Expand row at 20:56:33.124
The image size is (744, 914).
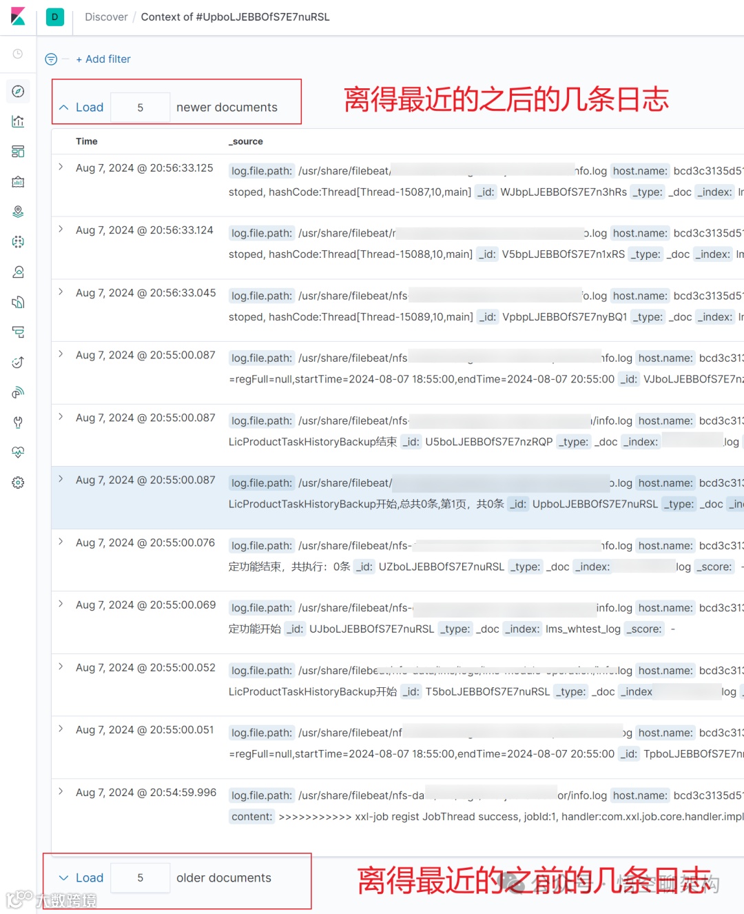[61, 229]
